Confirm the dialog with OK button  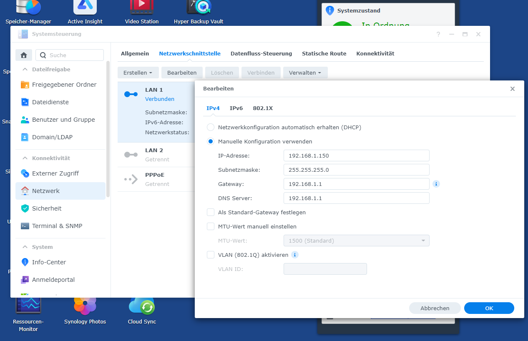pos(489,308)
